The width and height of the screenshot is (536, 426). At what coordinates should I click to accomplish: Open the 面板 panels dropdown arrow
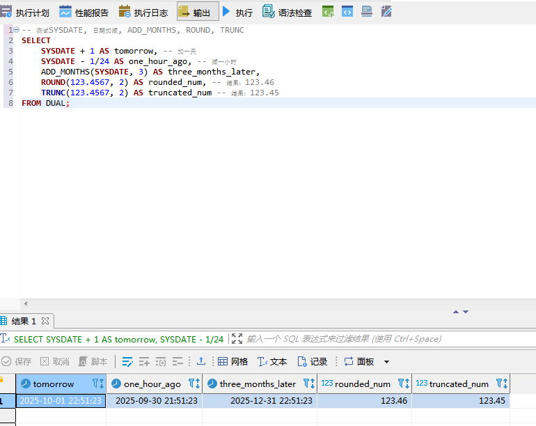(x=387, y=362)
